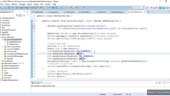Viewport: 170px width, 96px height.
Task: Click the Open Perspective icon
Action: click(147, 8)
